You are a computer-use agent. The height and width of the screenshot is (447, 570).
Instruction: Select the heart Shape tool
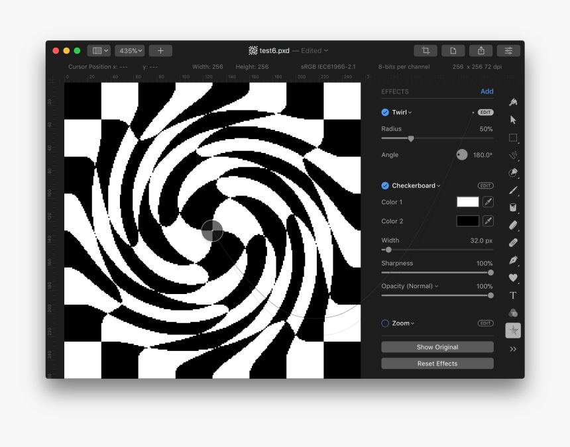point(513,279)
